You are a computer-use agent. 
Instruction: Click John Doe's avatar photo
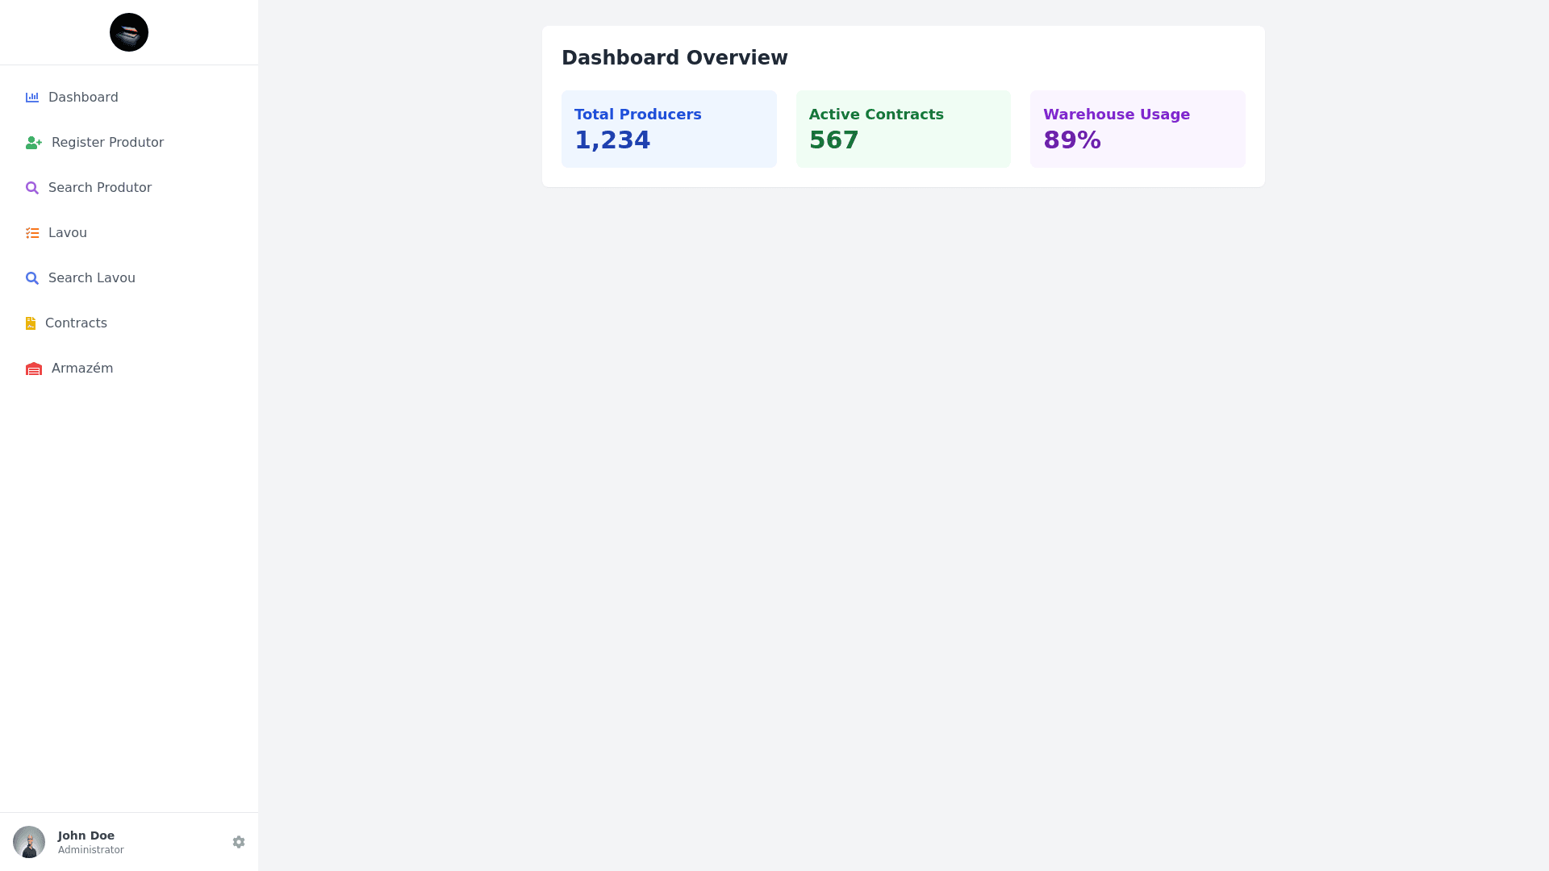coord(29,842)
